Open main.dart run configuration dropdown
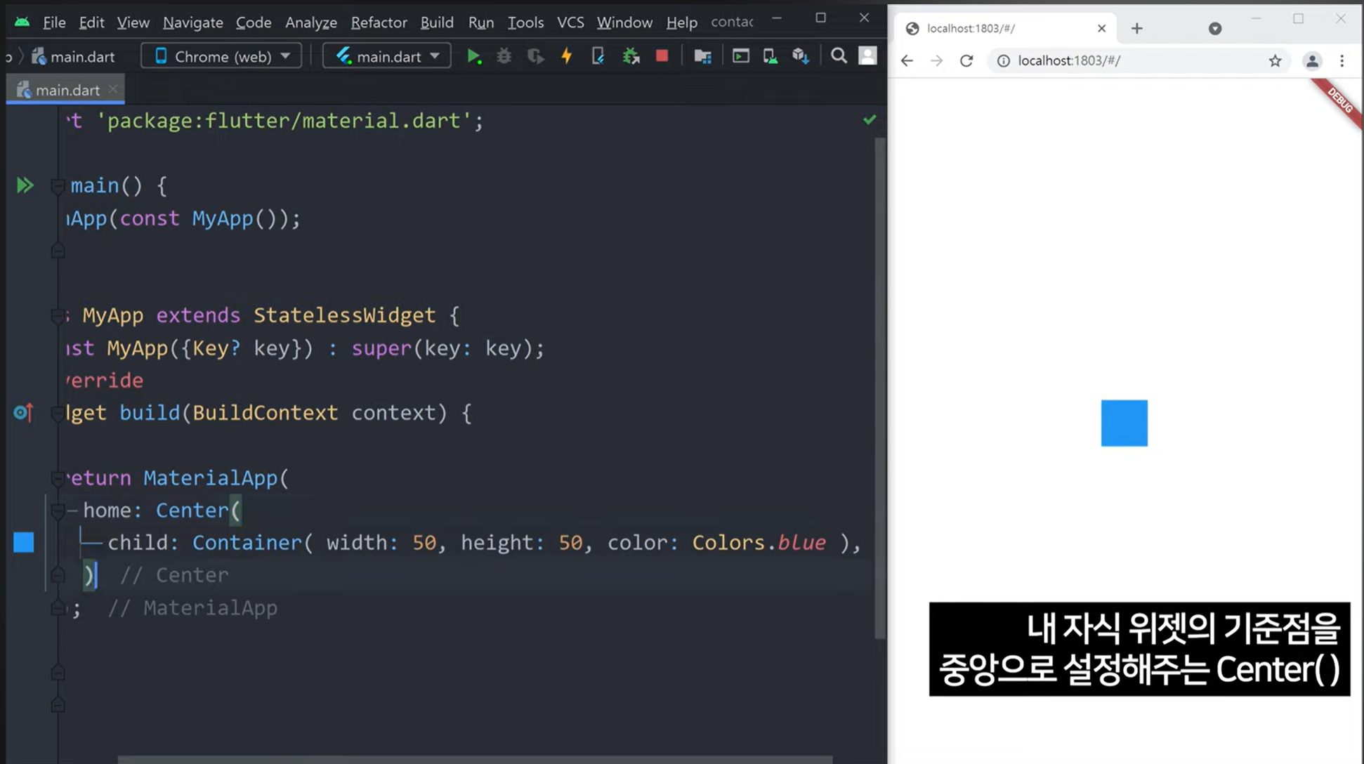Viewport: 1364px width, 764px height. pos(387,56)
